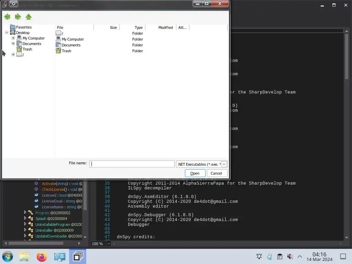This screenshot has height=264, width=352.
Task: Sort by Size column header
Action: click(107, 27)
